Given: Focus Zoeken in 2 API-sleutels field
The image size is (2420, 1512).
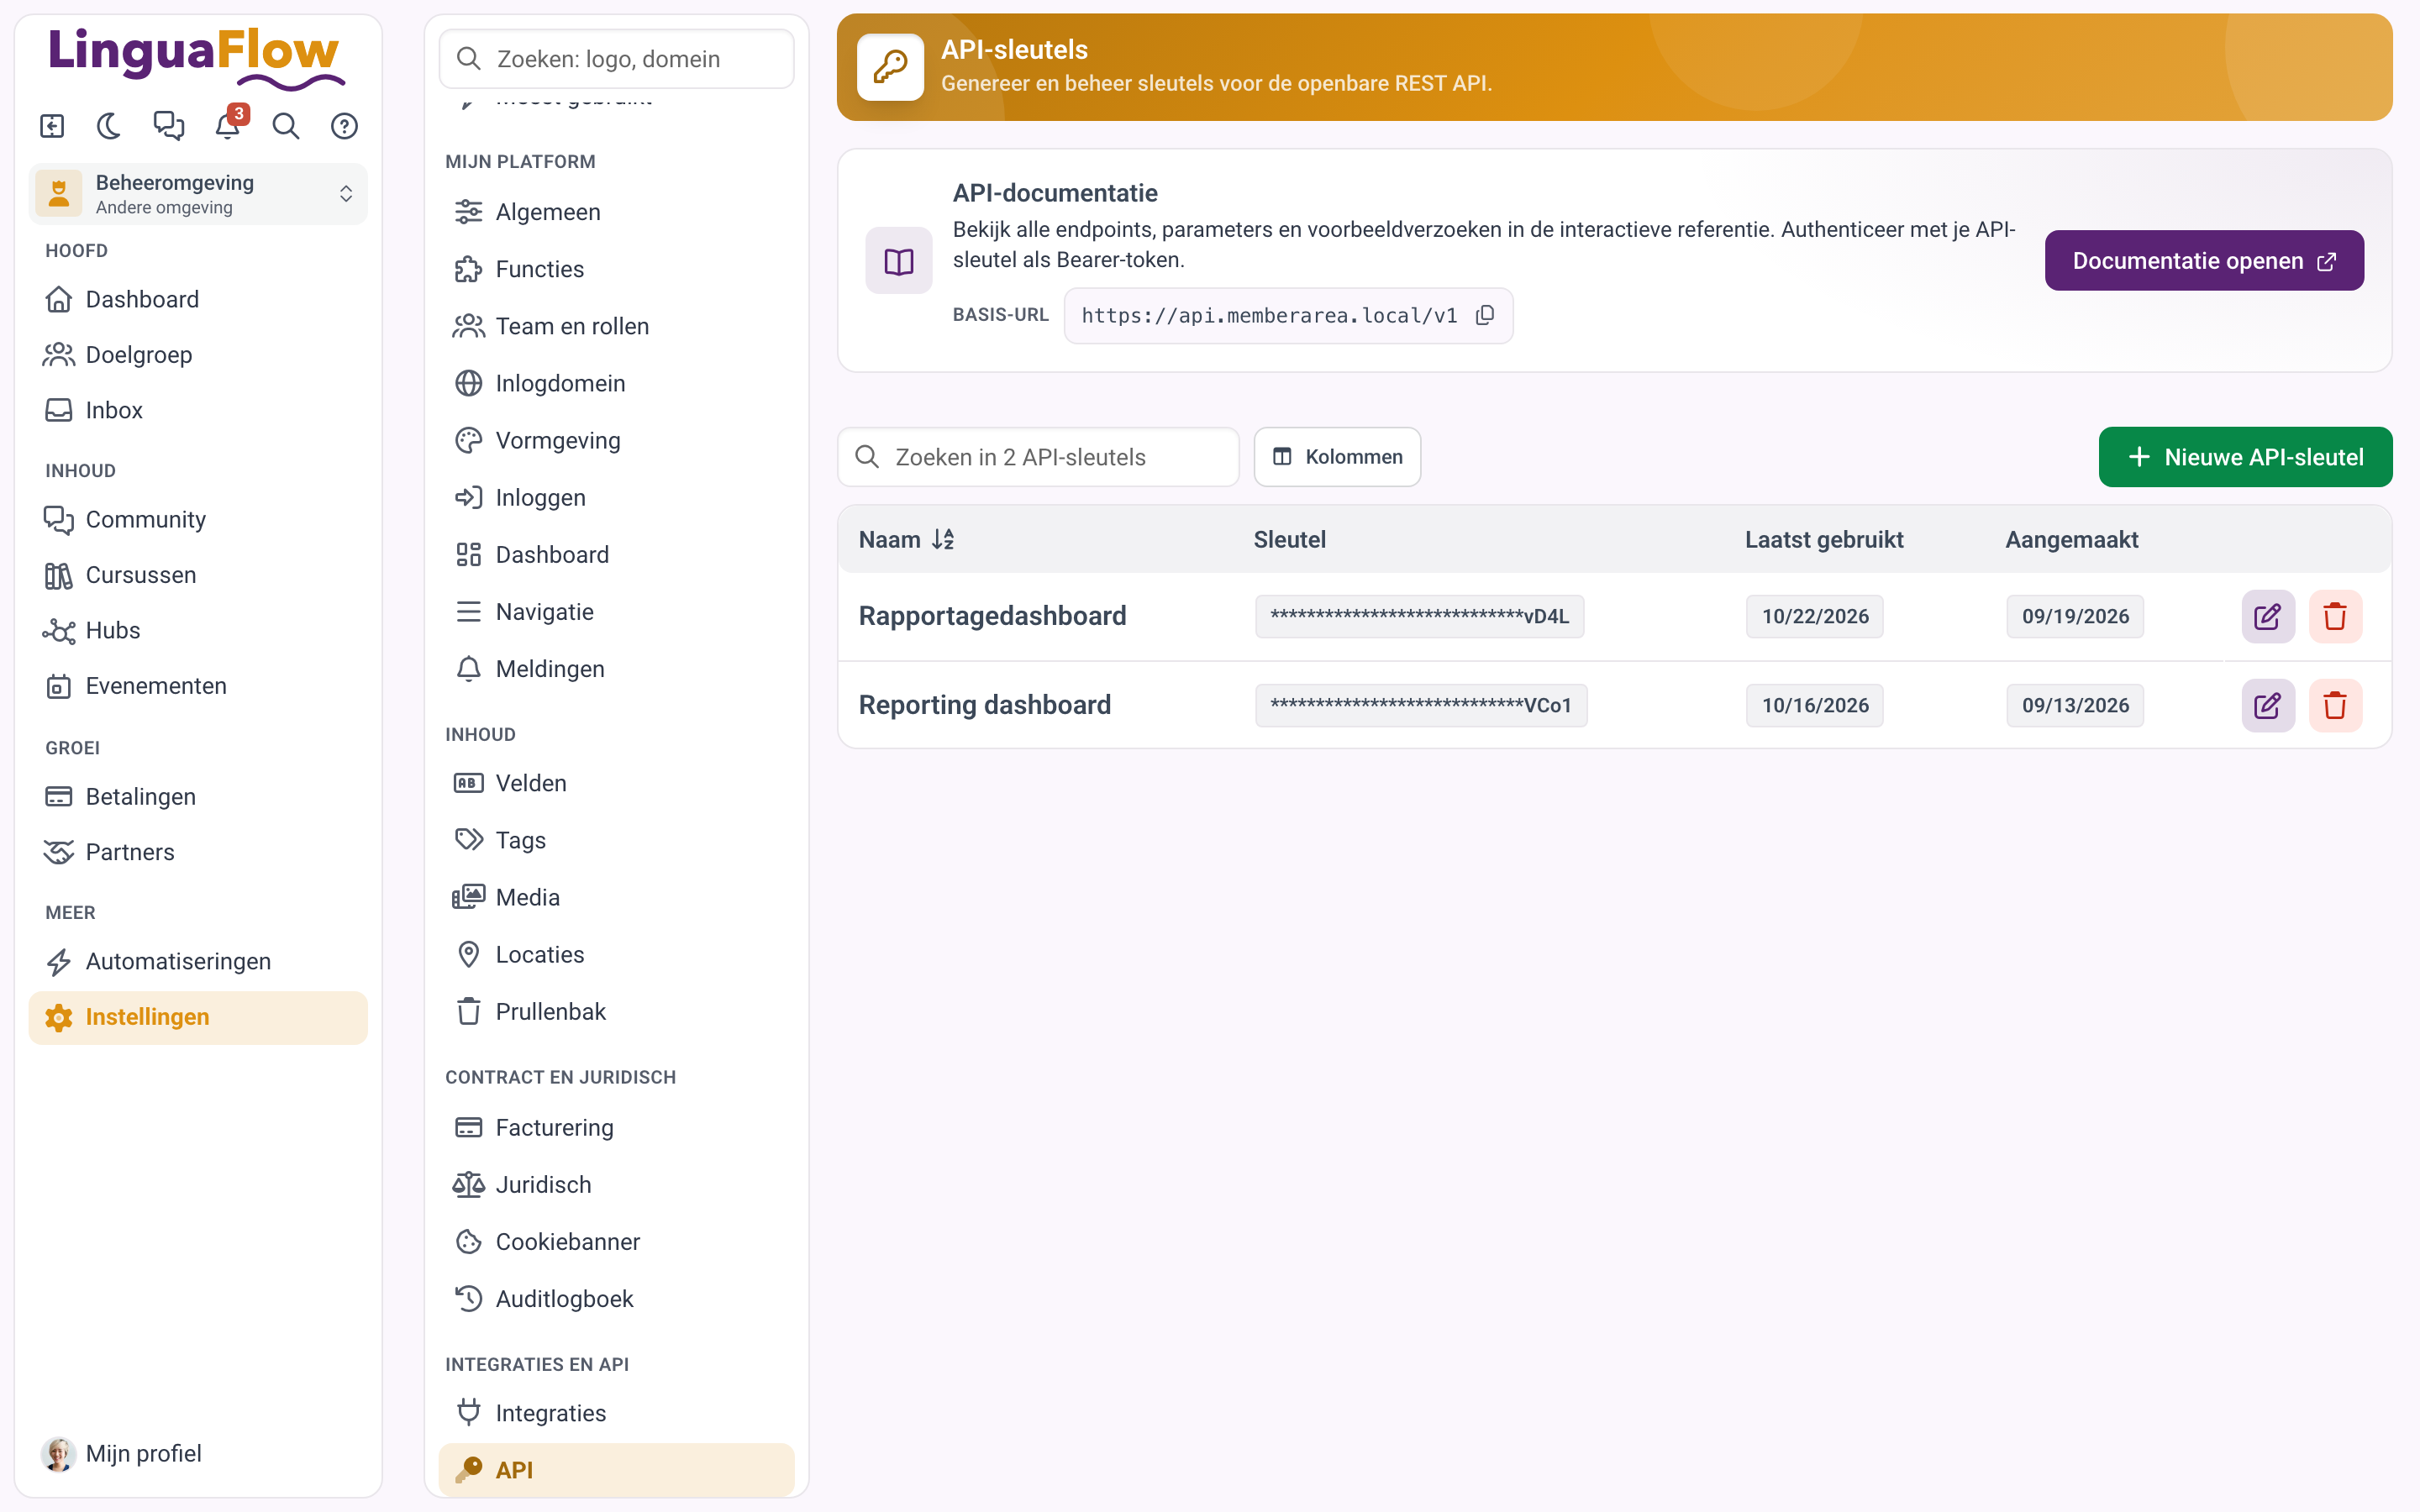Looking at the screenshot, I should coord(1038,457).
